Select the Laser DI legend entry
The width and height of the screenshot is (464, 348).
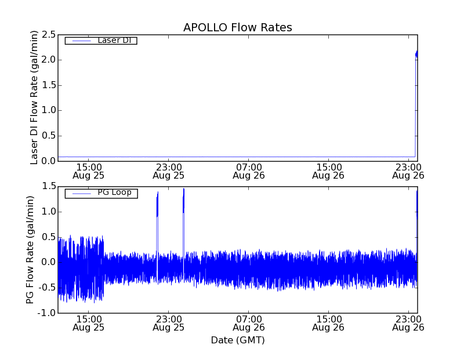pyautogui.click(x=114, y=41)
